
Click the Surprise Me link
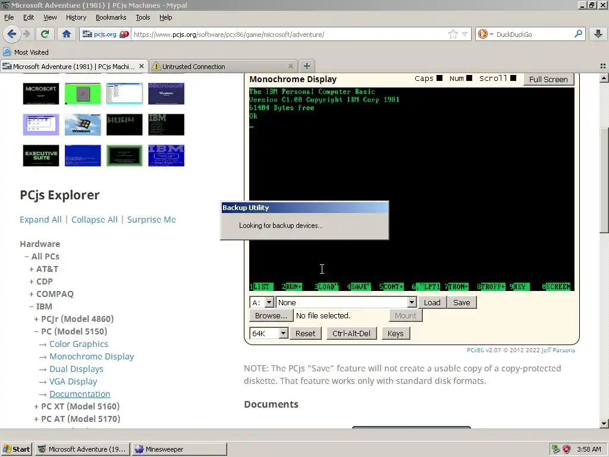click(152, 220)
